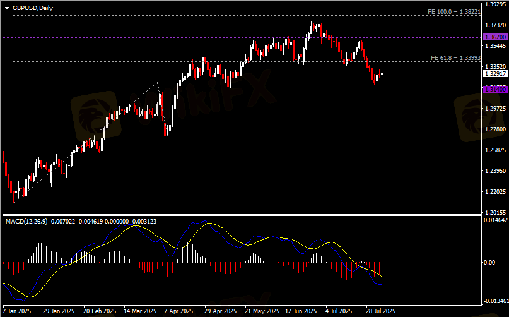Click the 1.37370 price scale value
The width and height of the screenshot is (509, 317).
point(495,25)
